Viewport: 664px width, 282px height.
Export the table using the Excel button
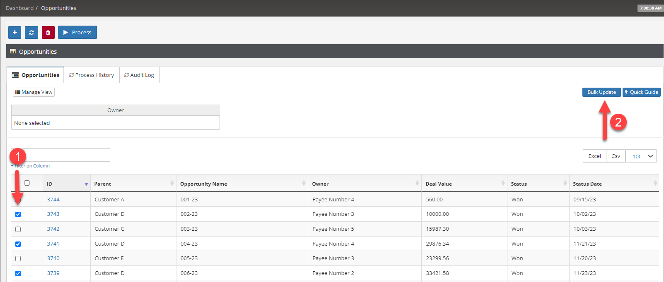coord(594,156)
